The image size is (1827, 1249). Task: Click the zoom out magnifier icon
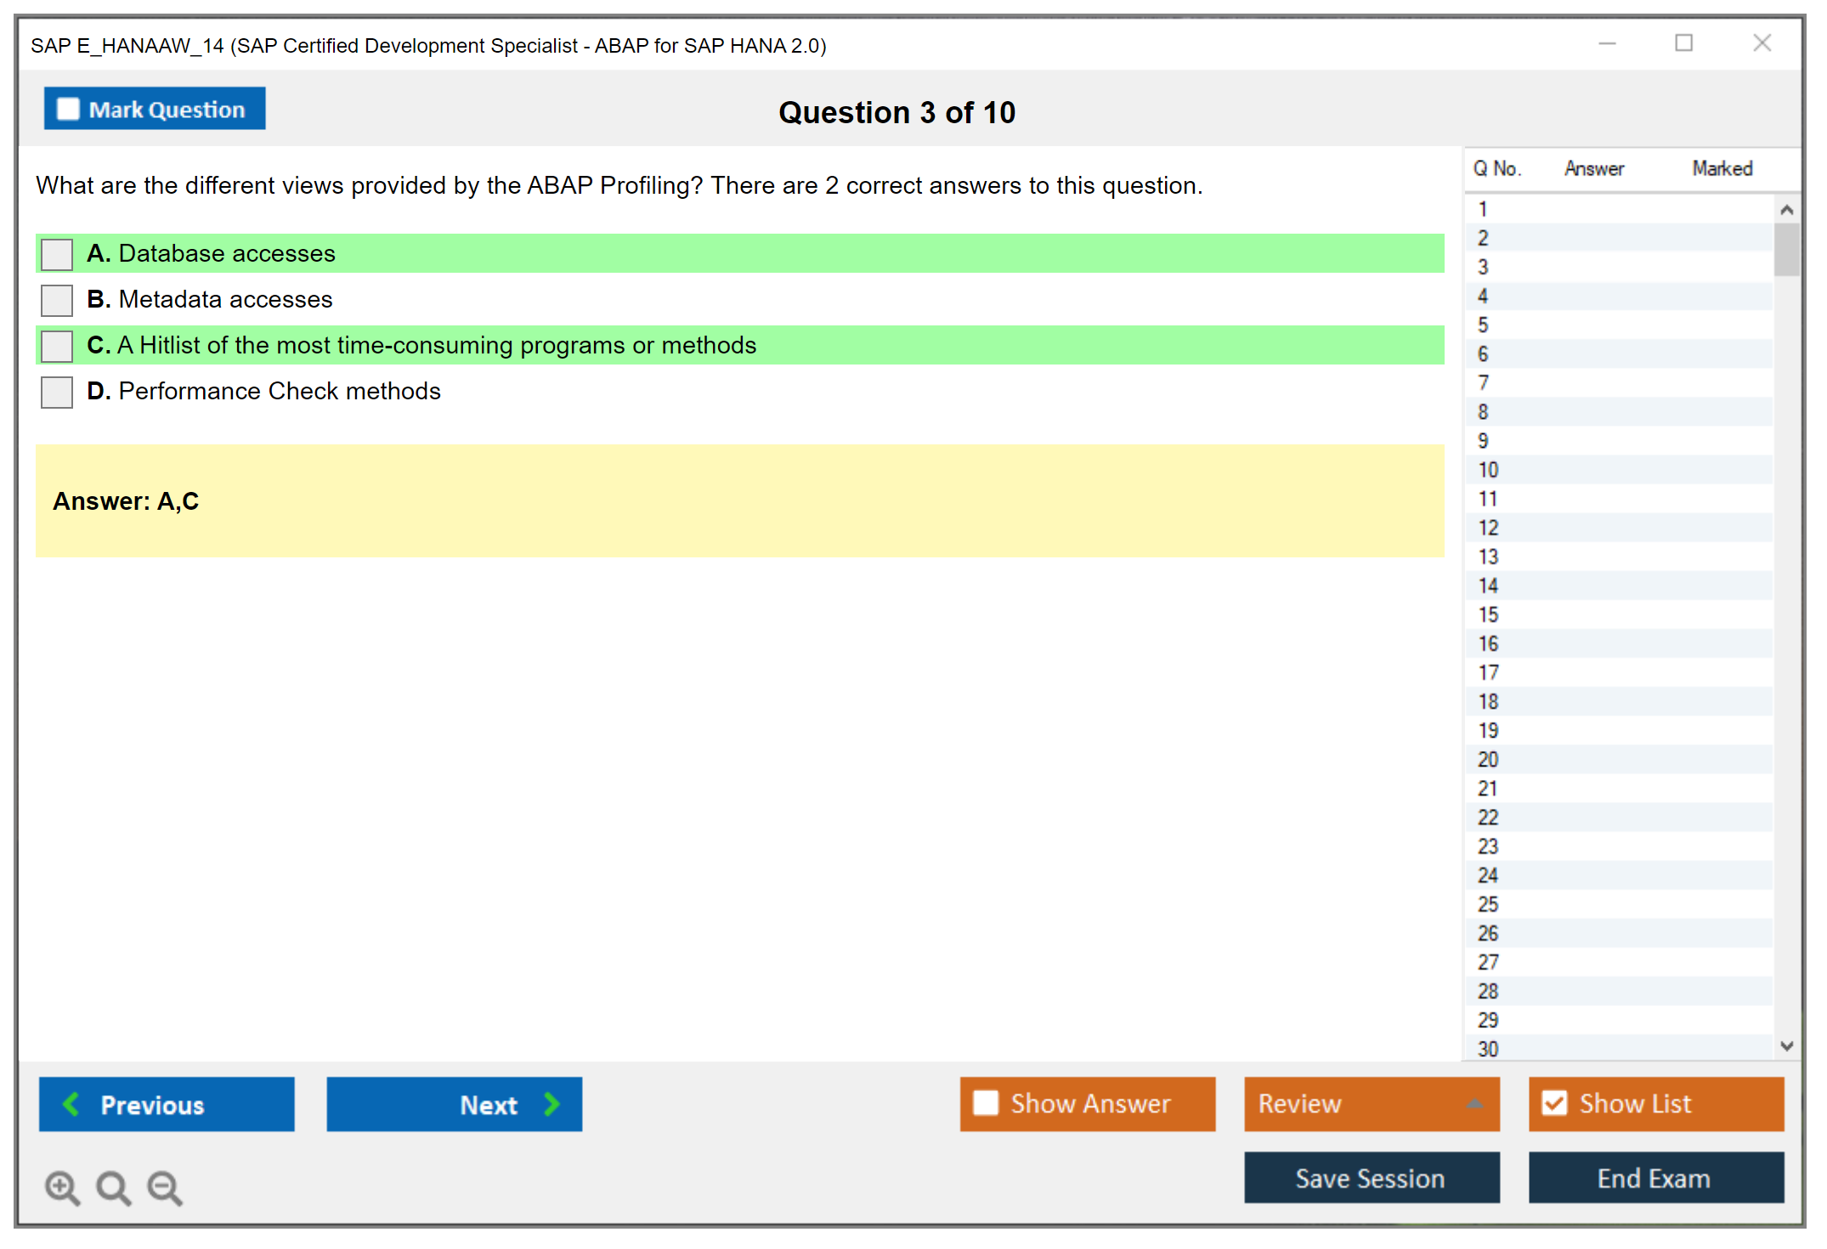click(x=165, y=1187)
